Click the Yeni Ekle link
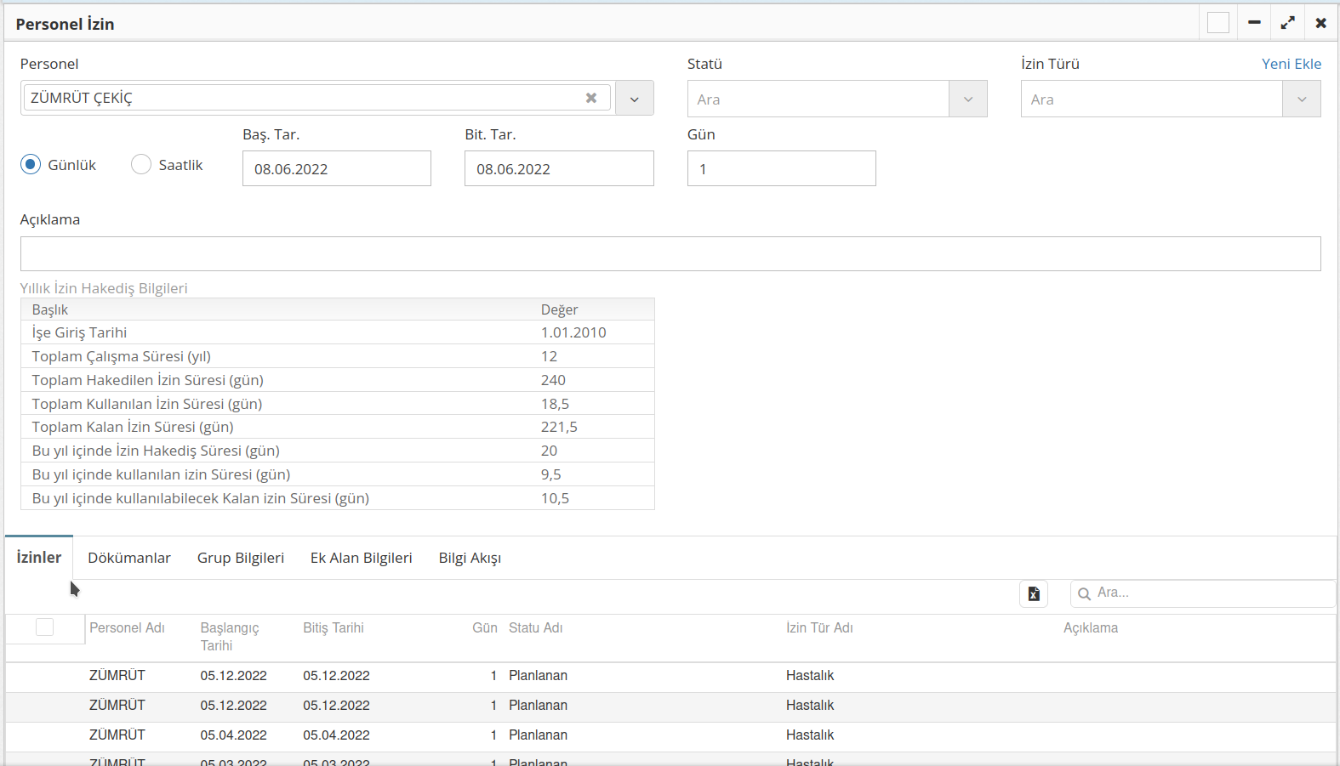Viewport: 1340px width, 766px height. [1291, 64]
